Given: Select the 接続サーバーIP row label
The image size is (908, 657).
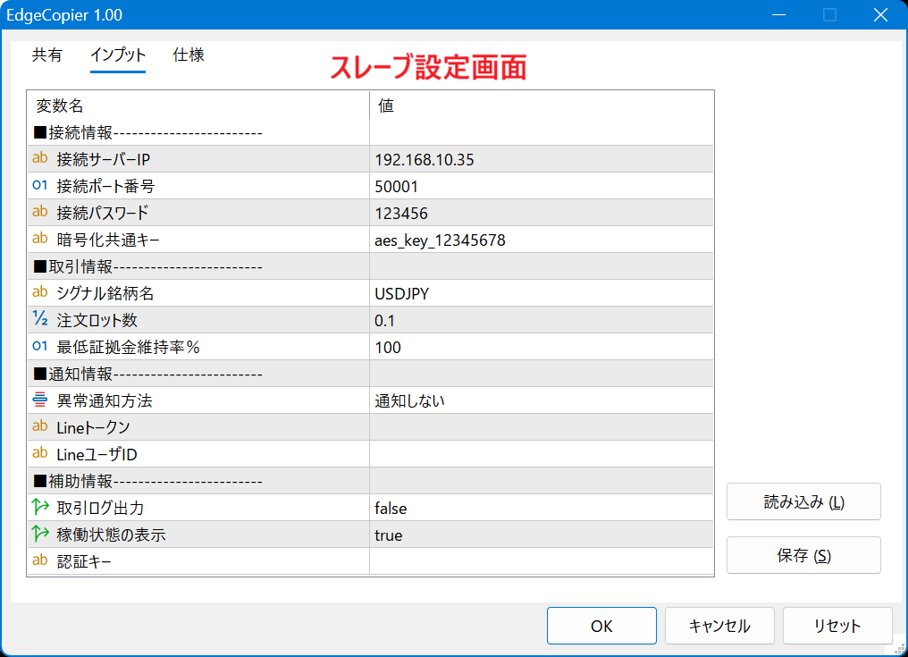Looking at the screenshot, I should click(x=103, y=159).
